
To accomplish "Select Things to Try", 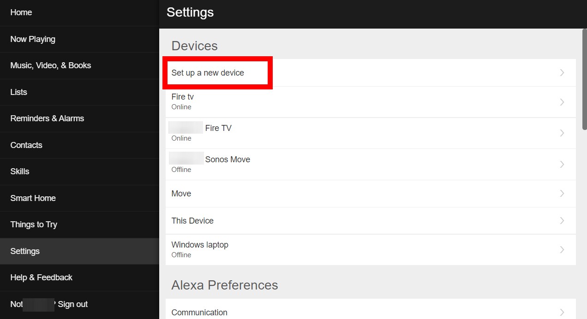I will coord(34,224).
